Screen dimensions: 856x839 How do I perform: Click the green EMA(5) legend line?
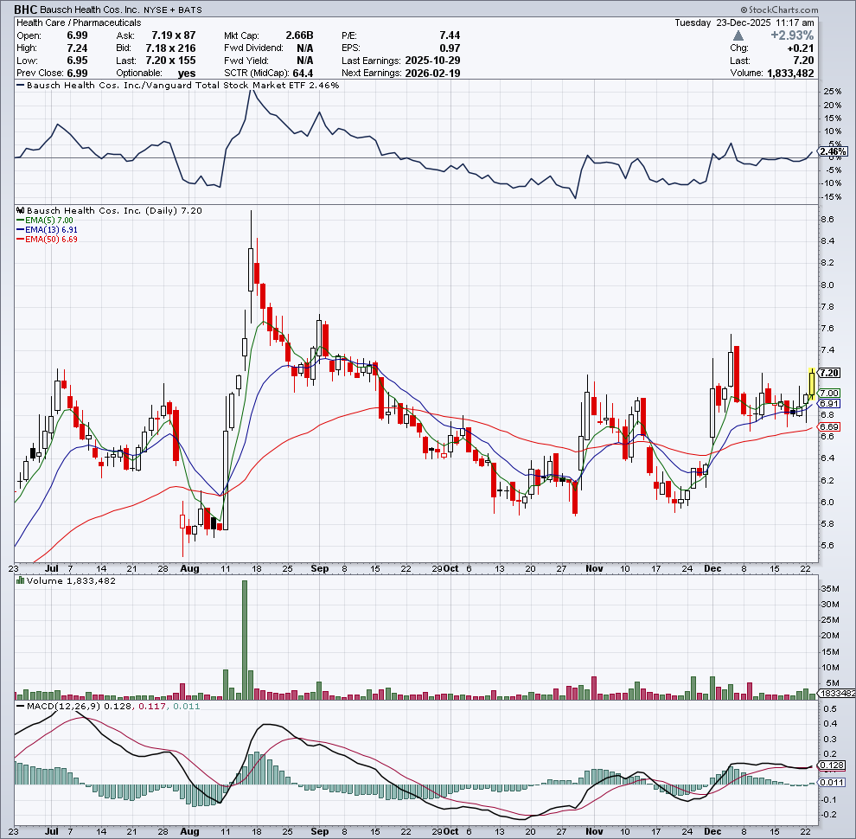[20, 220]
